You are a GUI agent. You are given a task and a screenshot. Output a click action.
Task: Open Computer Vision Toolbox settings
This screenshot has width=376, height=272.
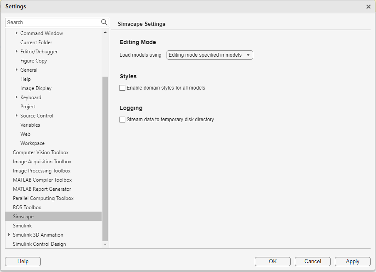(x=41, y=152)
